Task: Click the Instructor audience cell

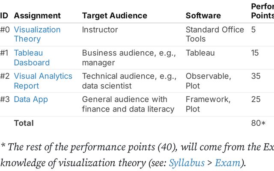Action: coord(100,30)
